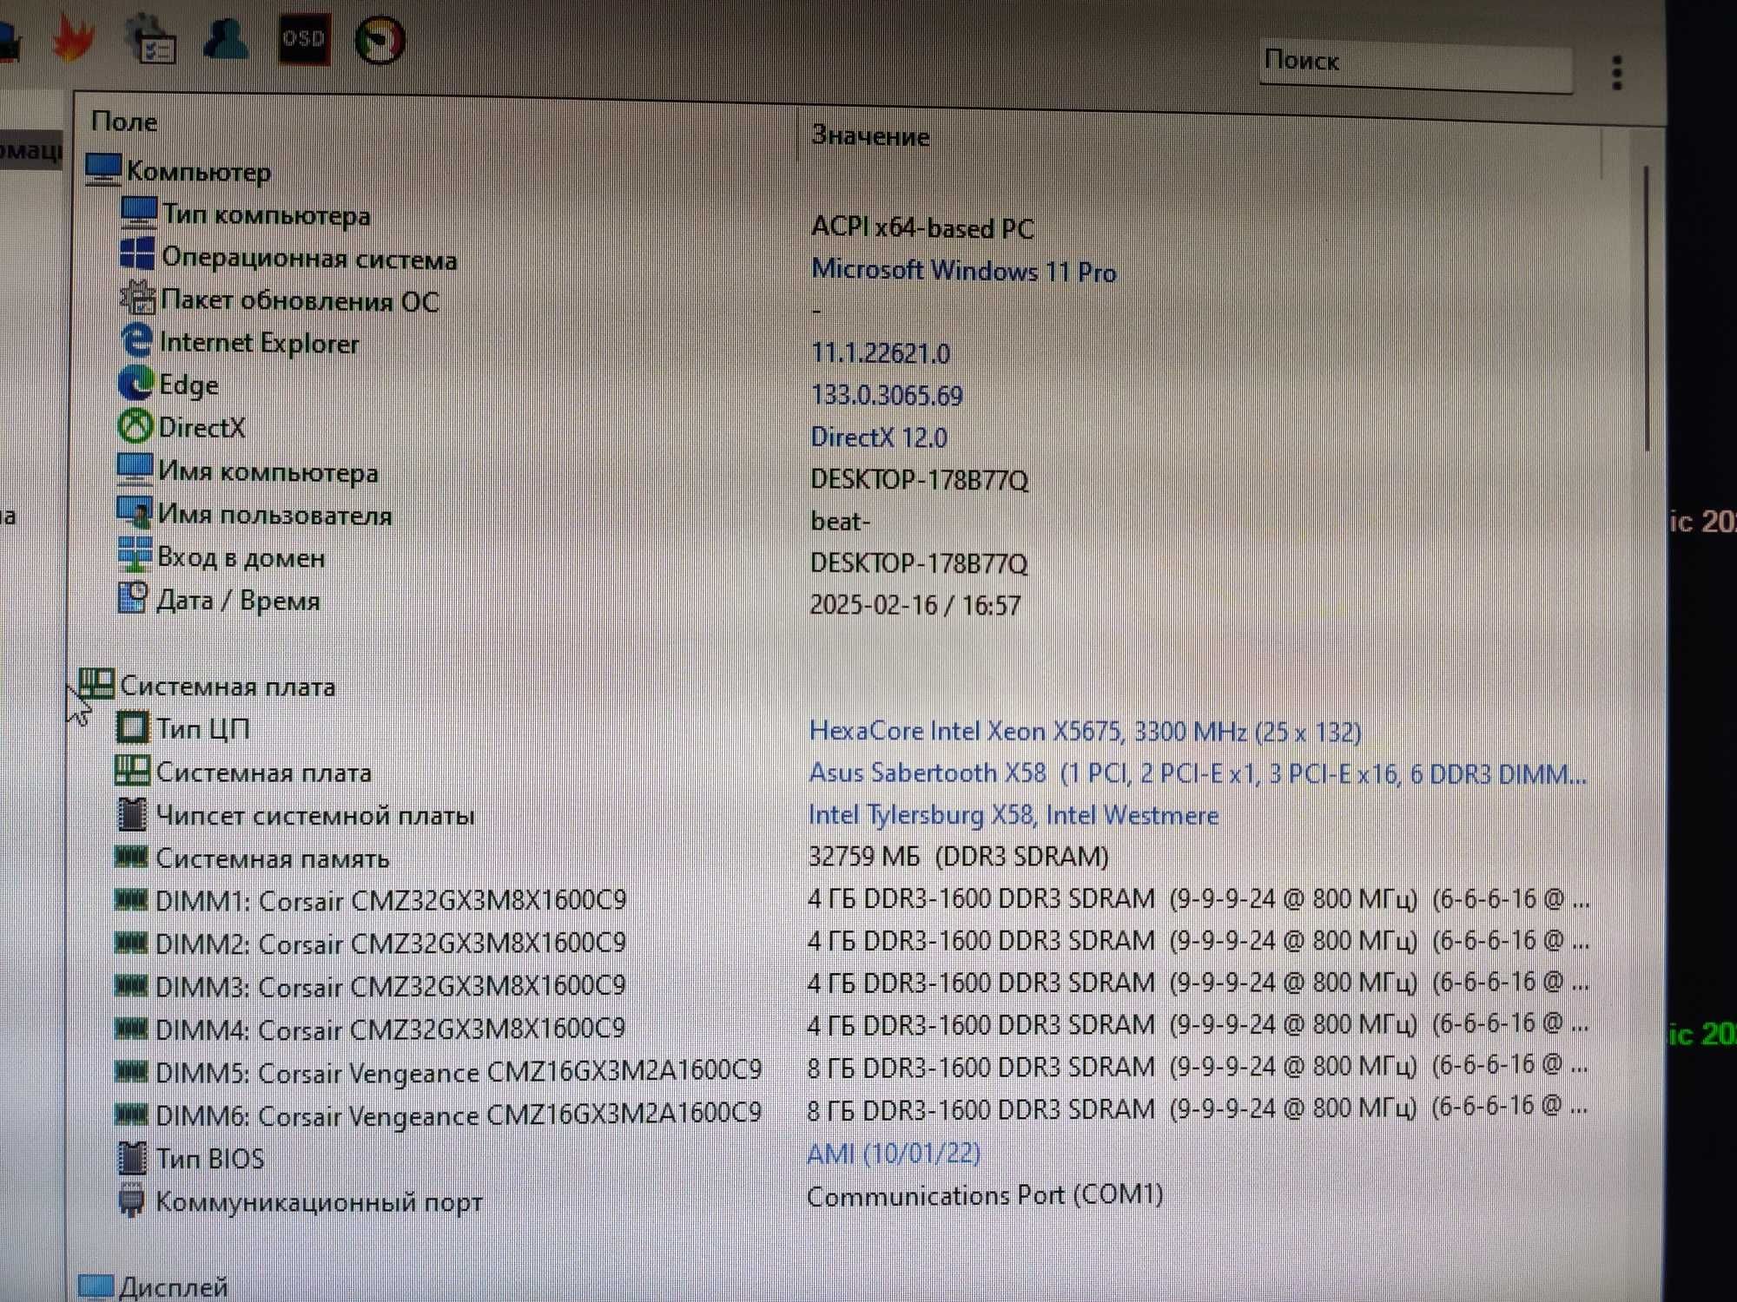This screenshot has height=1302, width=1737.
Task: Click the Значение column header
Action: point(870,136)
